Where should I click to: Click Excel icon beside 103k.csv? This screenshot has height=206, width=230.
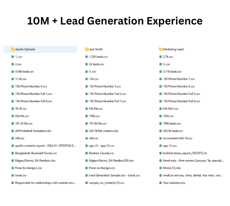tap(161, 116)
